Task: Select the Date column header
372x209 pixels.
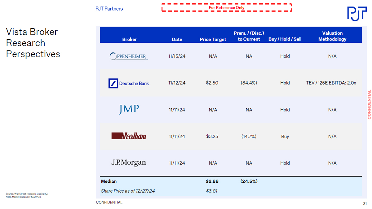Action: click(177, 39)
